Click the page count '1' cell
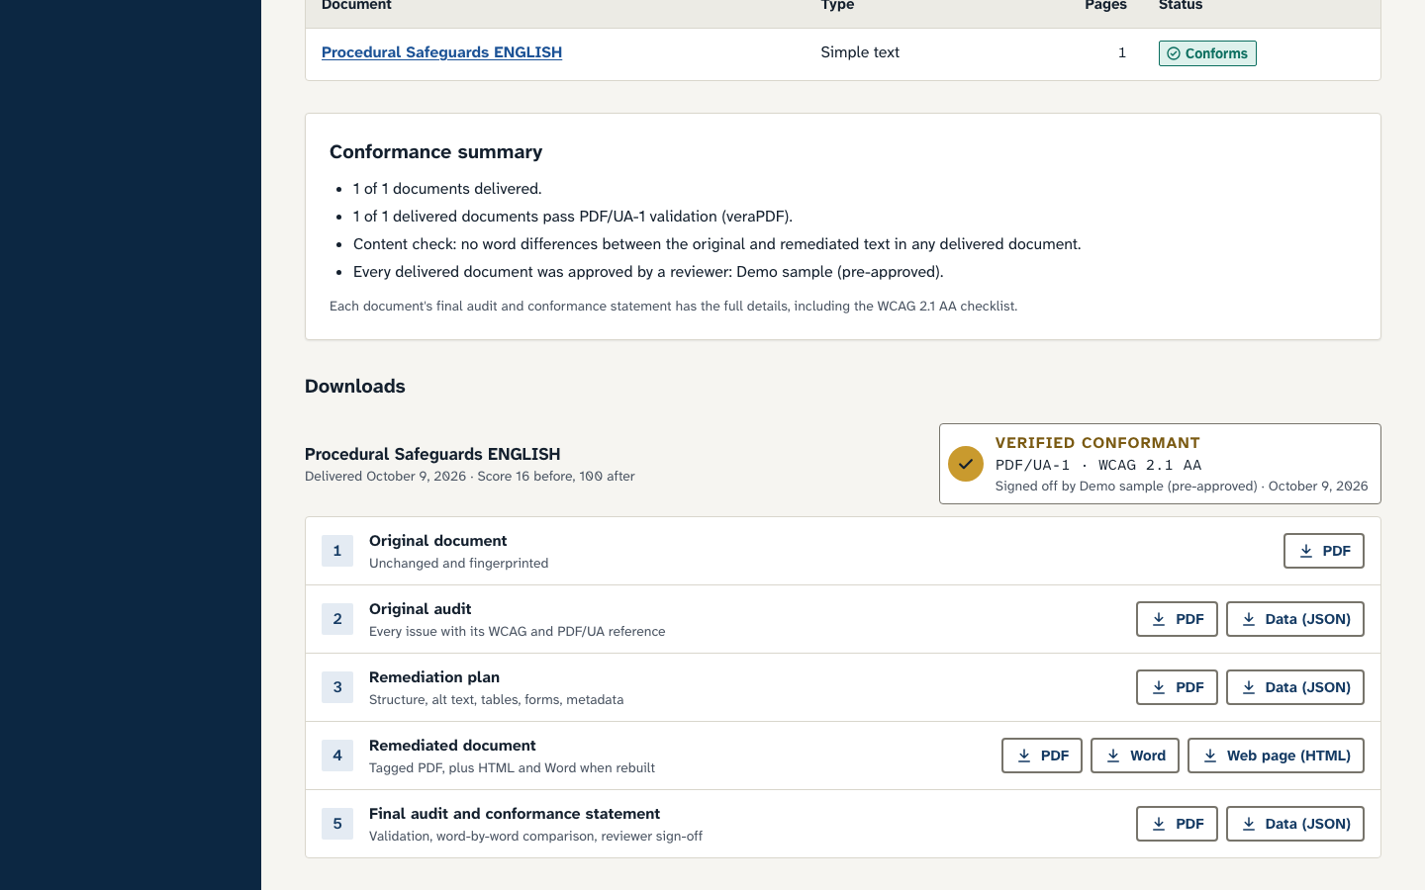The width and height of the screenshot is (1425, 890). (1122, 52)
